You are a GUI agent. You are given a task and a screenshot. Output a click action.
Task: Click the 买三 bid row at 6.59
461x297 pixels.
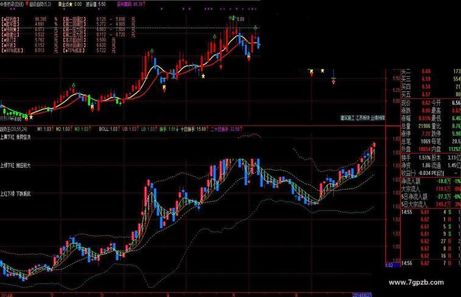coord(431,79)
